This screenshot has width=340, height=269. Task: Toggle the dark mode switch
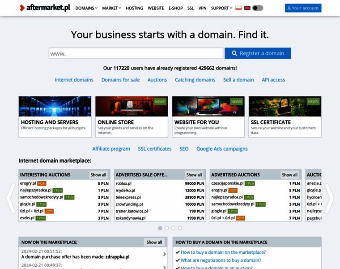click(x=258, y=8)
